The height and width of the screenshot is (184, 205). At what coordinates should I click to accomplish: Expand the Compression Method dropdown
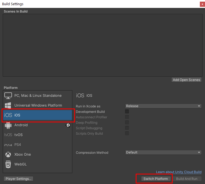pos(163,152)
